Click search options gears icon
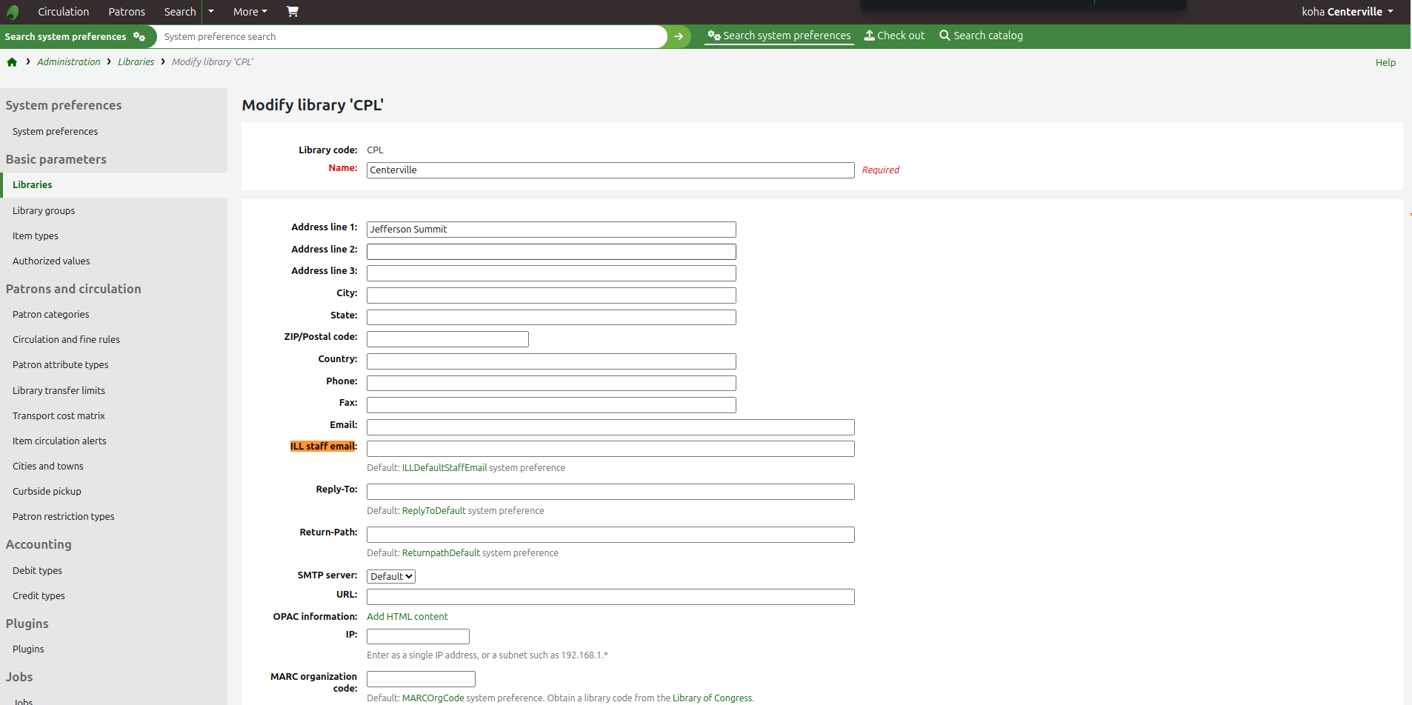Viewport: 1412px width, 705px height. click(139, 36)
